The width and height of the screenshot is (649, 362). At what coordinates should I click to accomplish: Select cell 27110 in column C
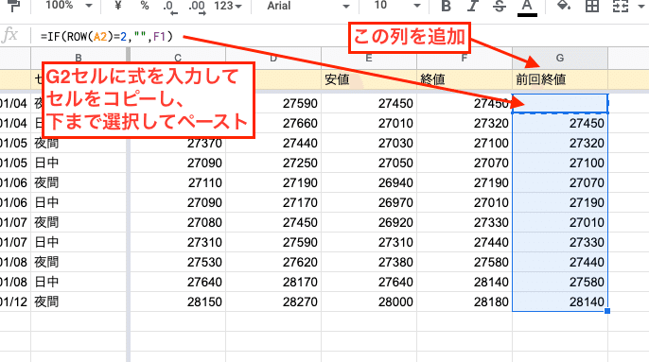click(178, 182)
